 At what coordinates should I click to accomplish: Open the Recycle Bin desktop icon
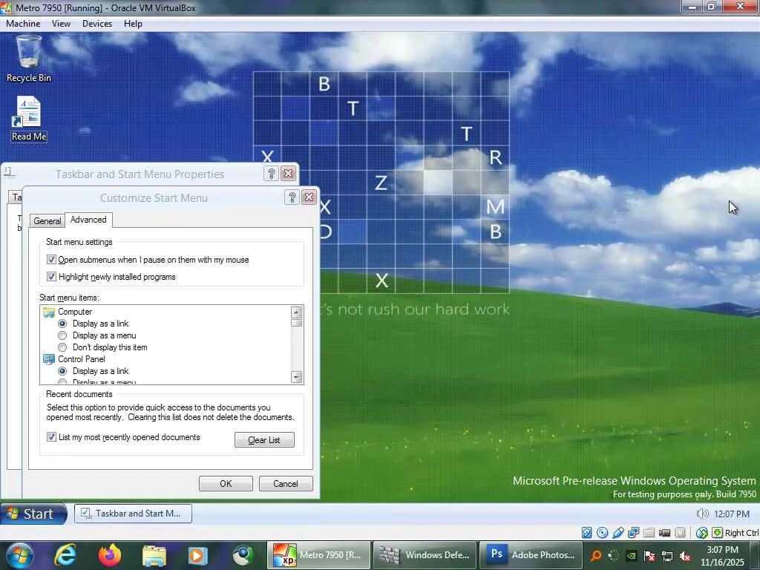29,59
